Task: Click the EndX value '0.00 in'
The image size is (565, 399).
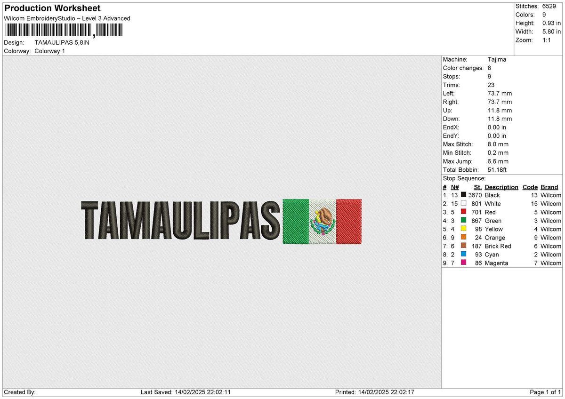Action: tap(497, 127)
